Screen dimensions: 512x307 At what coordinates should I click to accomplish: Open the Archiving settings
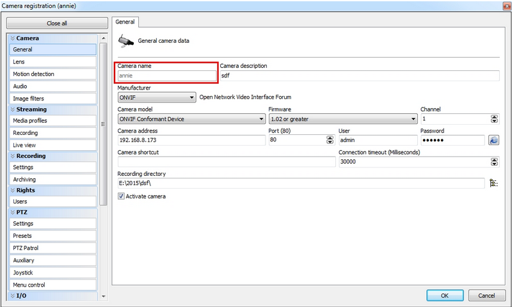53,180
